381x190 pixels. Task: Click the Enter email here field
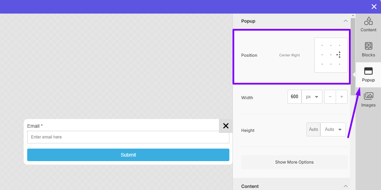128,137
